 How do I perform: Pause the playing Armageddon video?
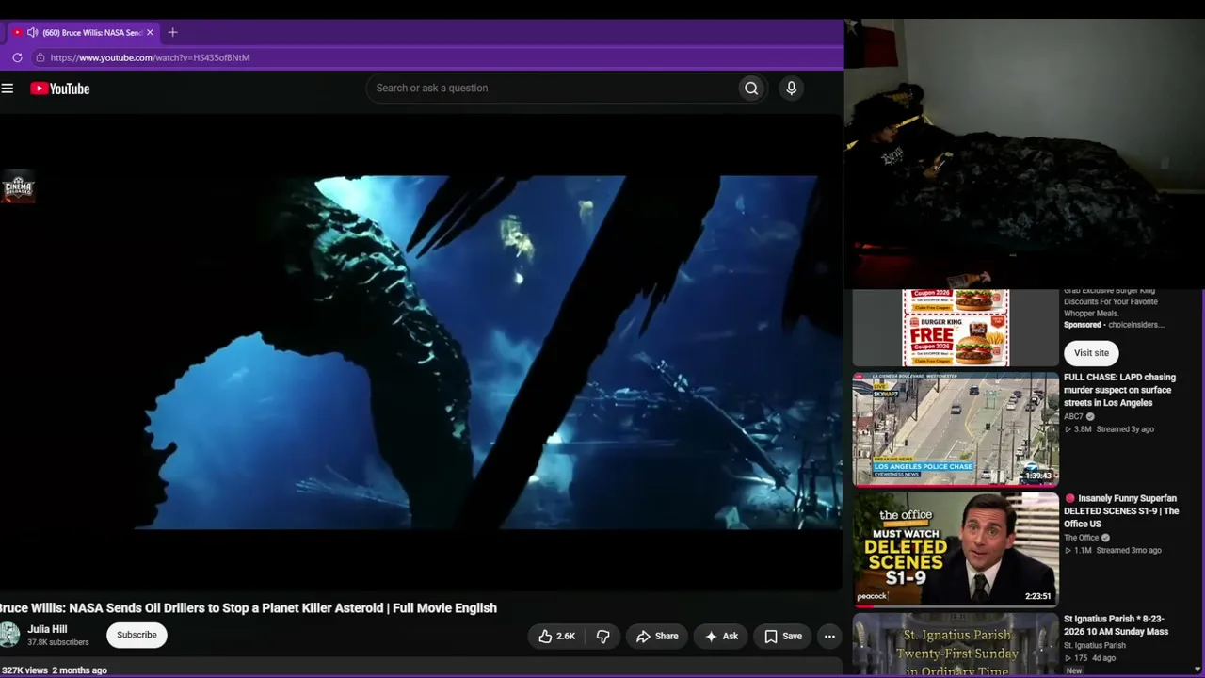[x=421, y=352]
